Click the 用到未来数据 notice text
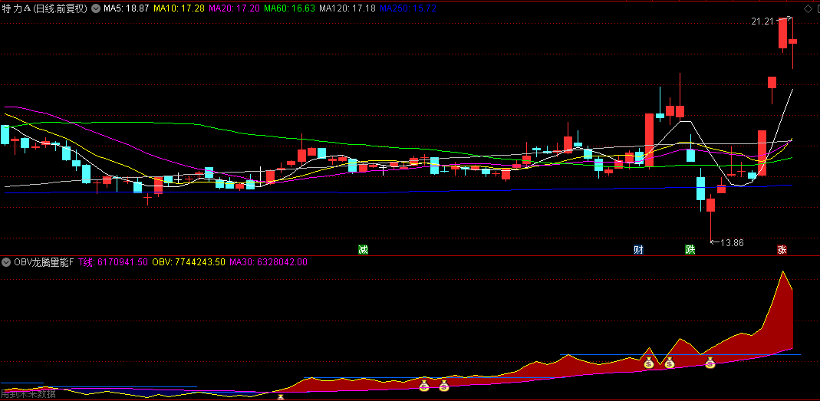This screenshot has width=820, height=401. pos(28,394)
